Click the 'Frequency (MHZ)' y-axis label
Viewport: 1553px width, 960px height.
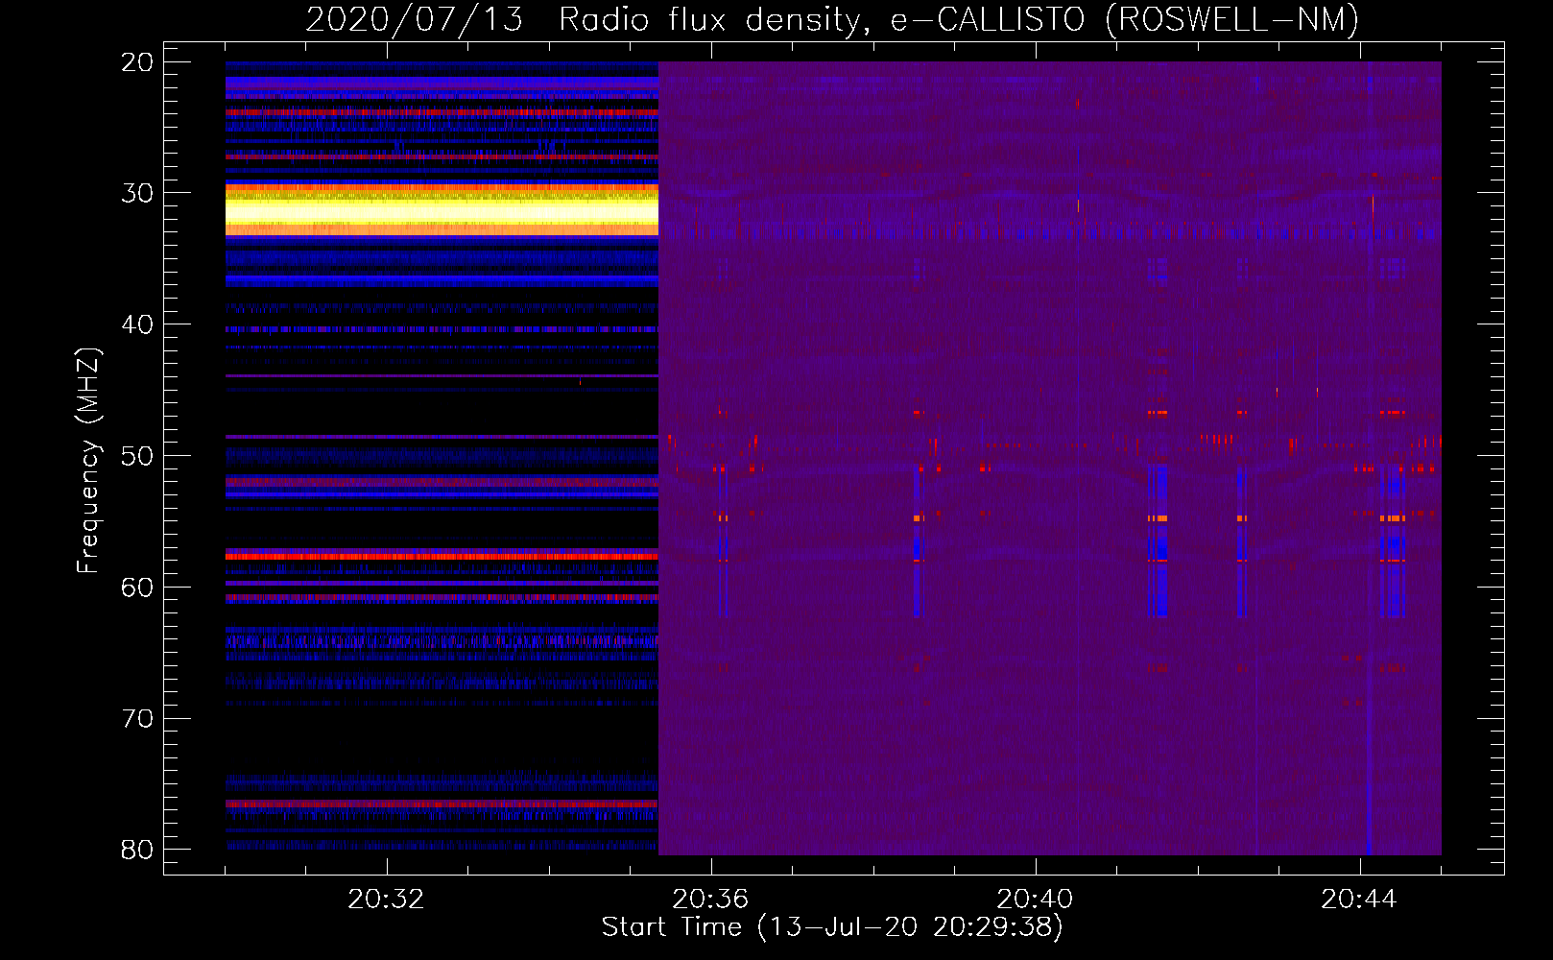point(88,460)
